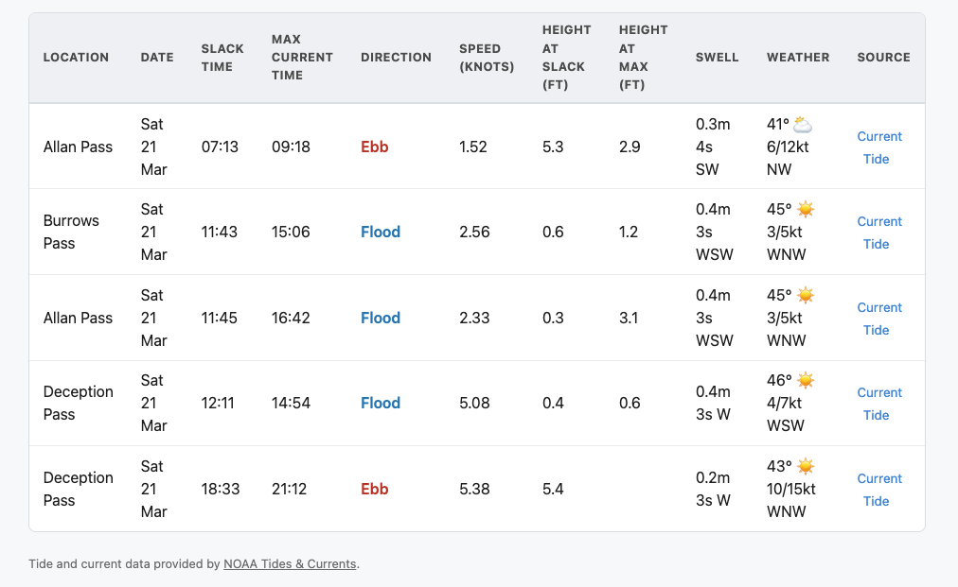Select the Ebb label in Allan Pass row
958x587 pixels.
point(374,147)
